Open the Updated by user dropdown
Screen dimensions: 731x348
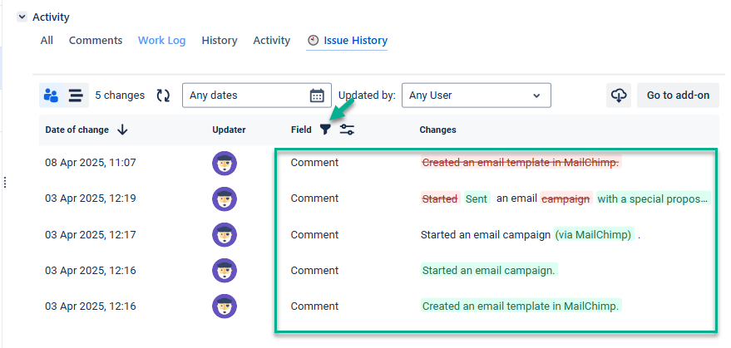click(x=476, y=96)
